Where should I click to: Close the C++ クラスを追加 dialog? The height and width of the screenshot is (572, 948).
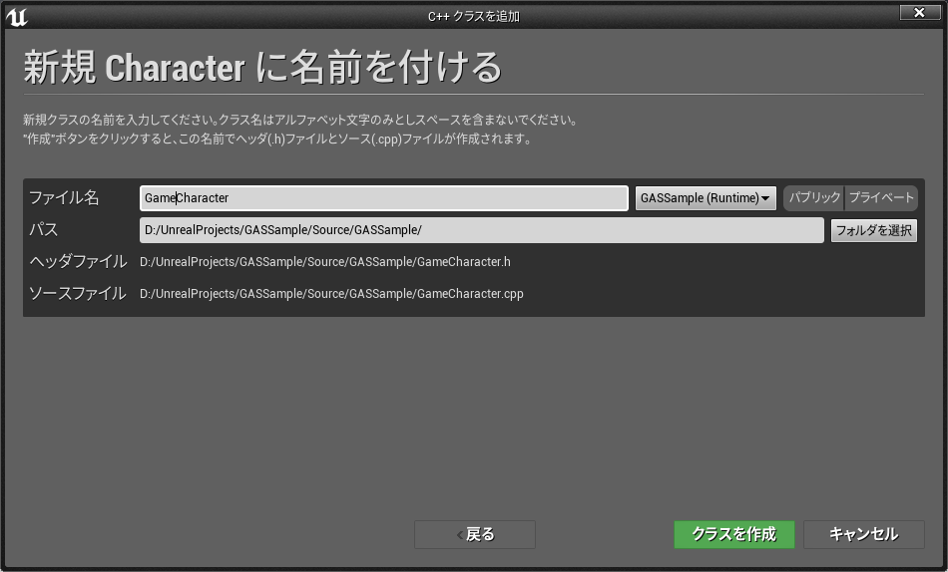(x=920, y=12)
